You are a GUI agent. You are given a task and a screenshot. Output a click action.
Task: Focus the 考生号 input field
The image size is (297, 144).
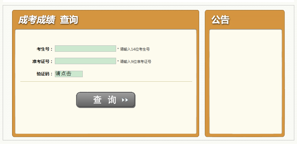[85, 49]
